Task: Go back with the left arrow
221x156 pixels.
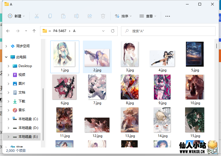Action: click(x=8, y=31)
